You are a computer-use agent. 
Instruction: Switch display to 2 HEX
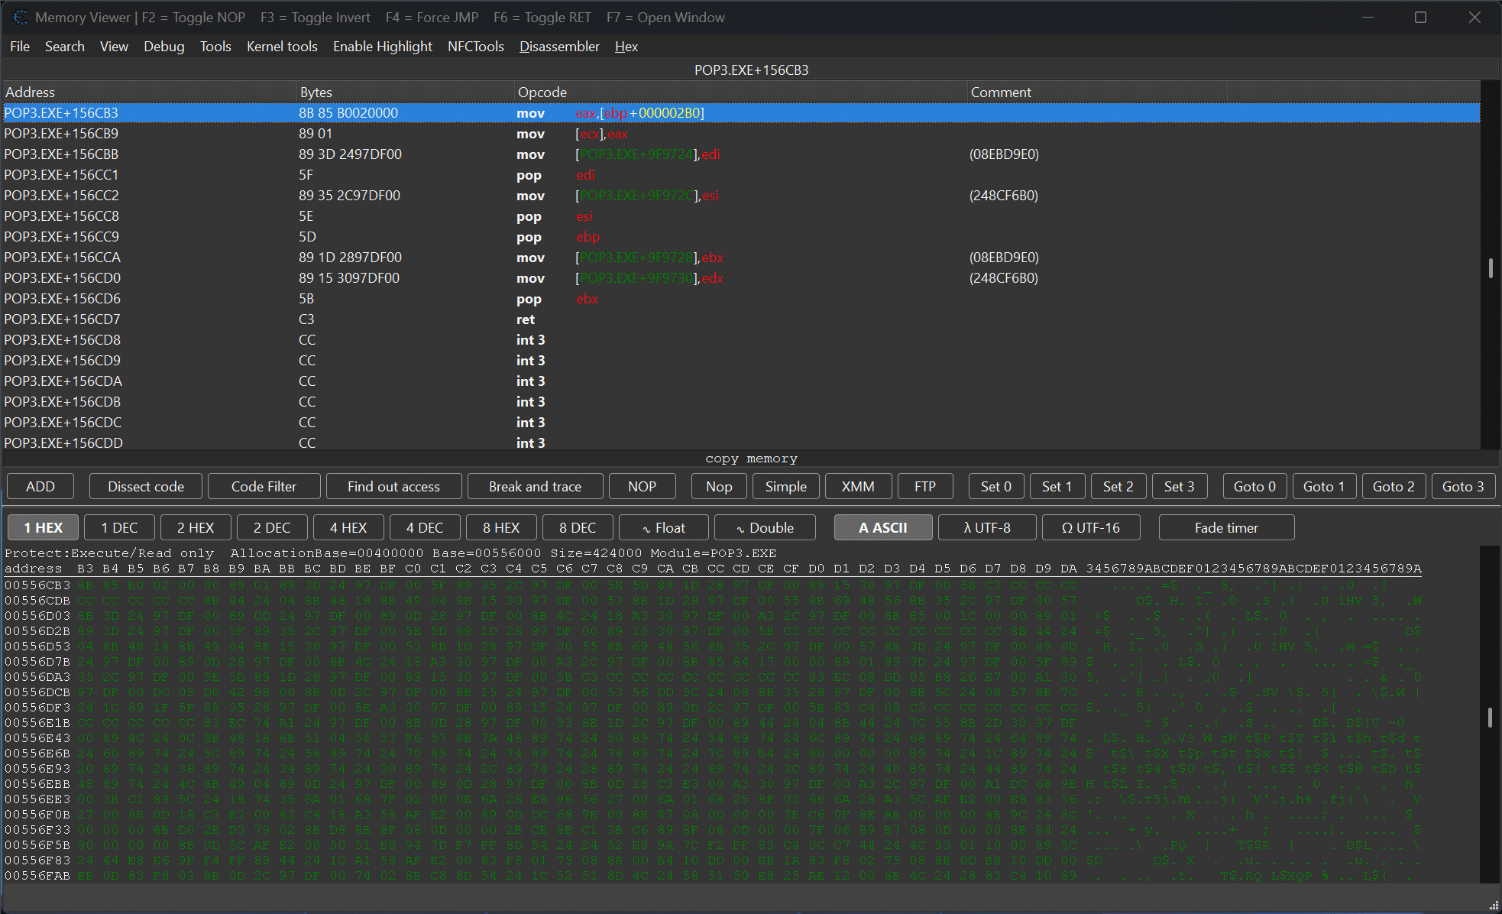click(x=196, y=527)
